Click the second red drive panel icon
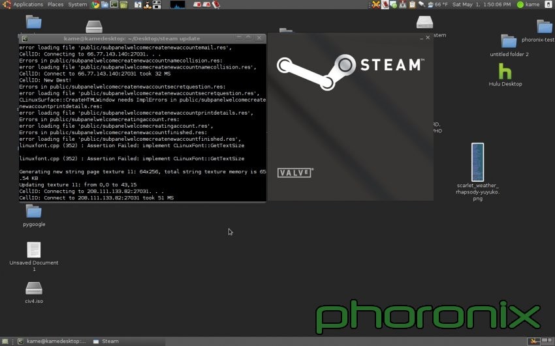 pyautogui.click(x=206, y=5)
